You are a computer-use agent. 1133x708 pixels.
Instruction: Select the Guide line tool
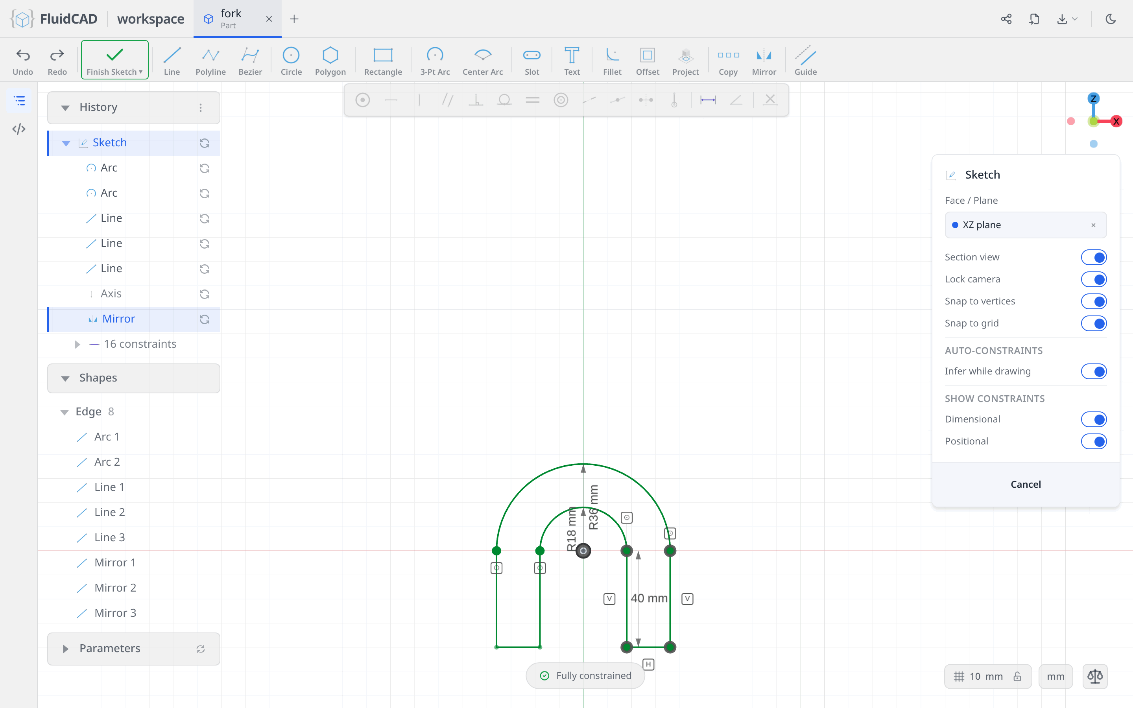point(805,61)
